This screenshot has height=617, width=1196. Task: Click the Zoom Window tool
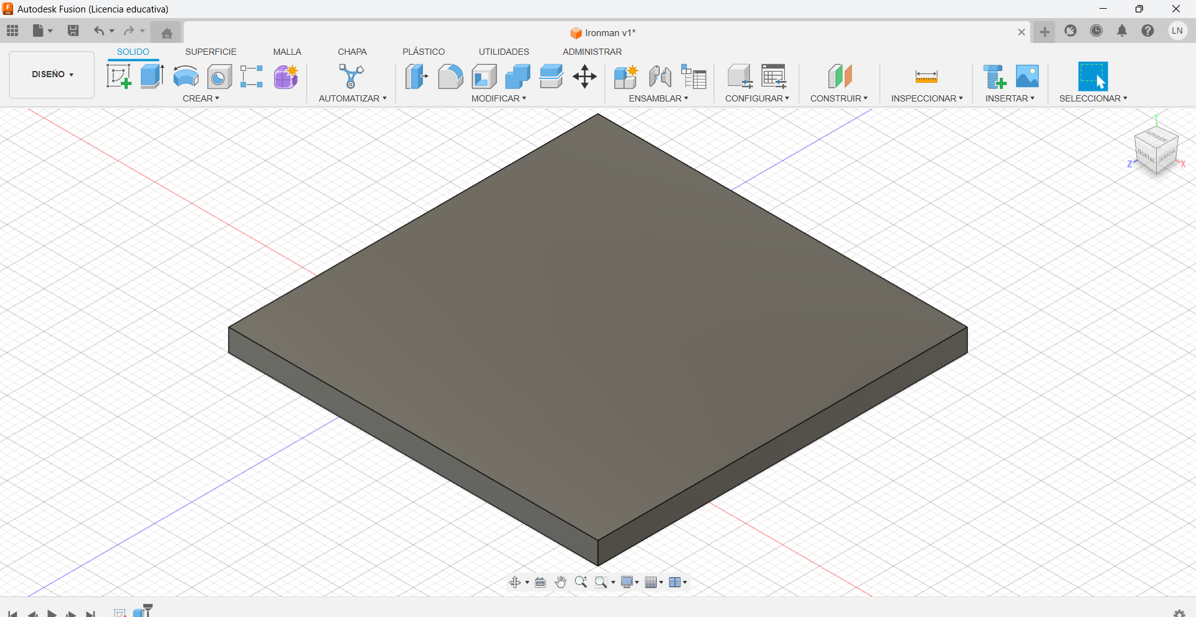601,582
